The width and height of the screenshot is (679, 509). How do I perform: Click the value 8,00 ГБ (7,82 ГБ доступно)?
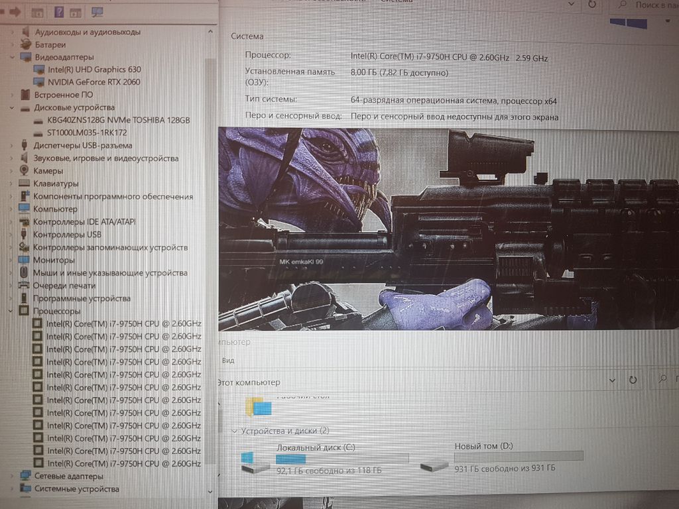point(399,73)
